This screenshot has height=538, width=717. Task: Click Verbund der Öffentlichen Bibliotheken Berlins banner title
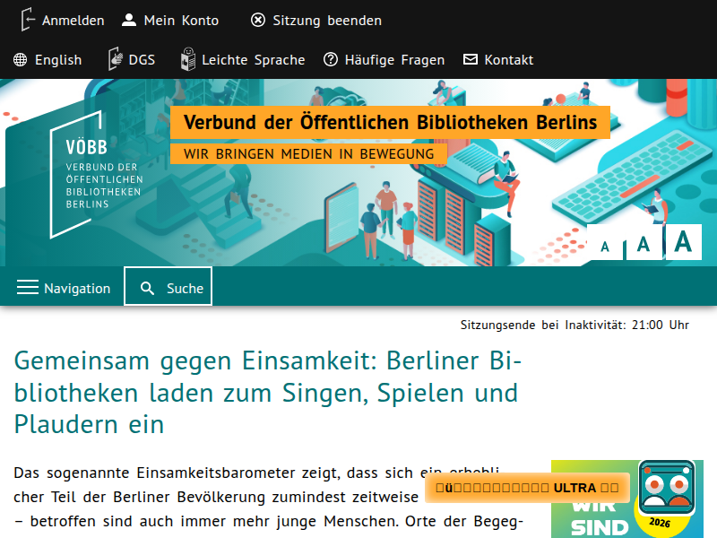[390, 122]
